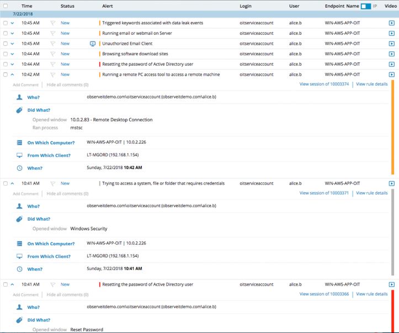
Task: Click flag icon on the webmail on Server alert
Action: coord(53,34)
